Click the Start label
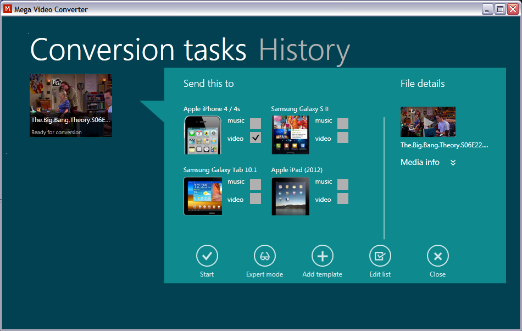The height and width of the screenshot is (331, 522). click(x=207, y=274)
